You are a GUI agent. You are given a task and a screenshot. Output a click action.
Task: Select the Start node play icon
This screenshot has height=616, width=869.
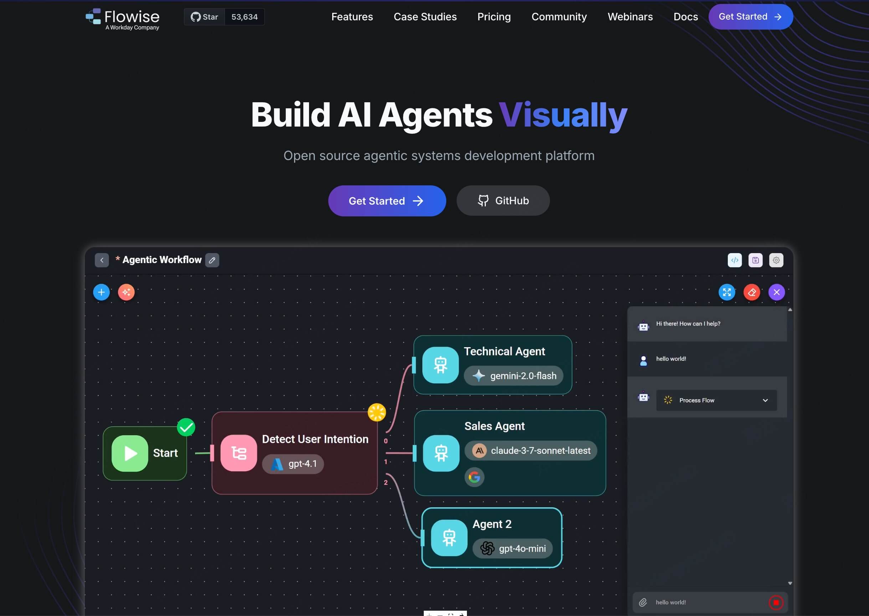coord(130,453)
